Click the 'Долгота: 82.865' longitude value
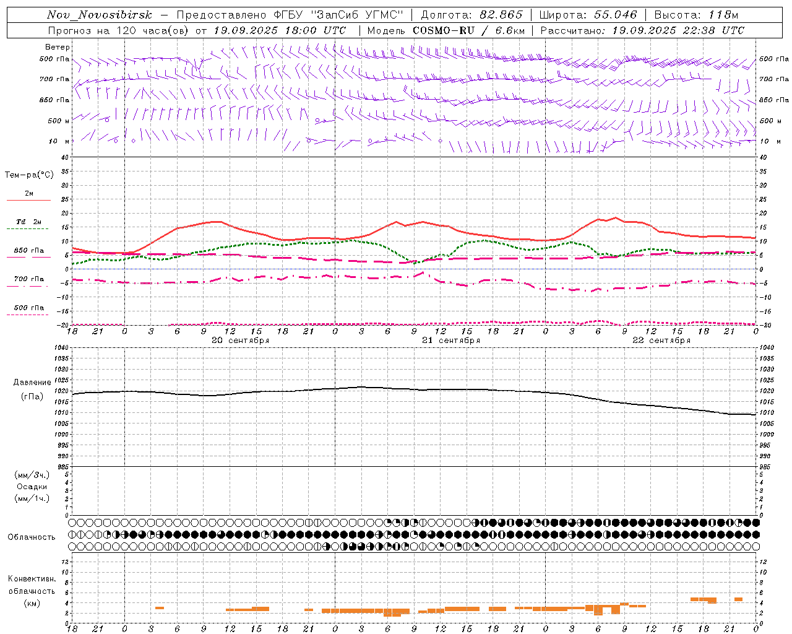This screenshot has width=792, height=634. pos(471,15)
